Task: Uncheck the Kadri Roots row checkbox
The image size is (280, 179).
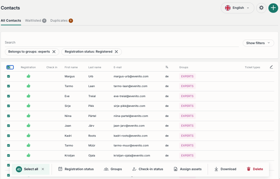Action: coord(8,136)
